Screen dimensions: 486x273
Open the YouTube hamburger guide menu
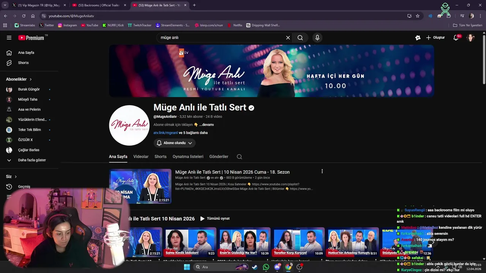(9, 38)
